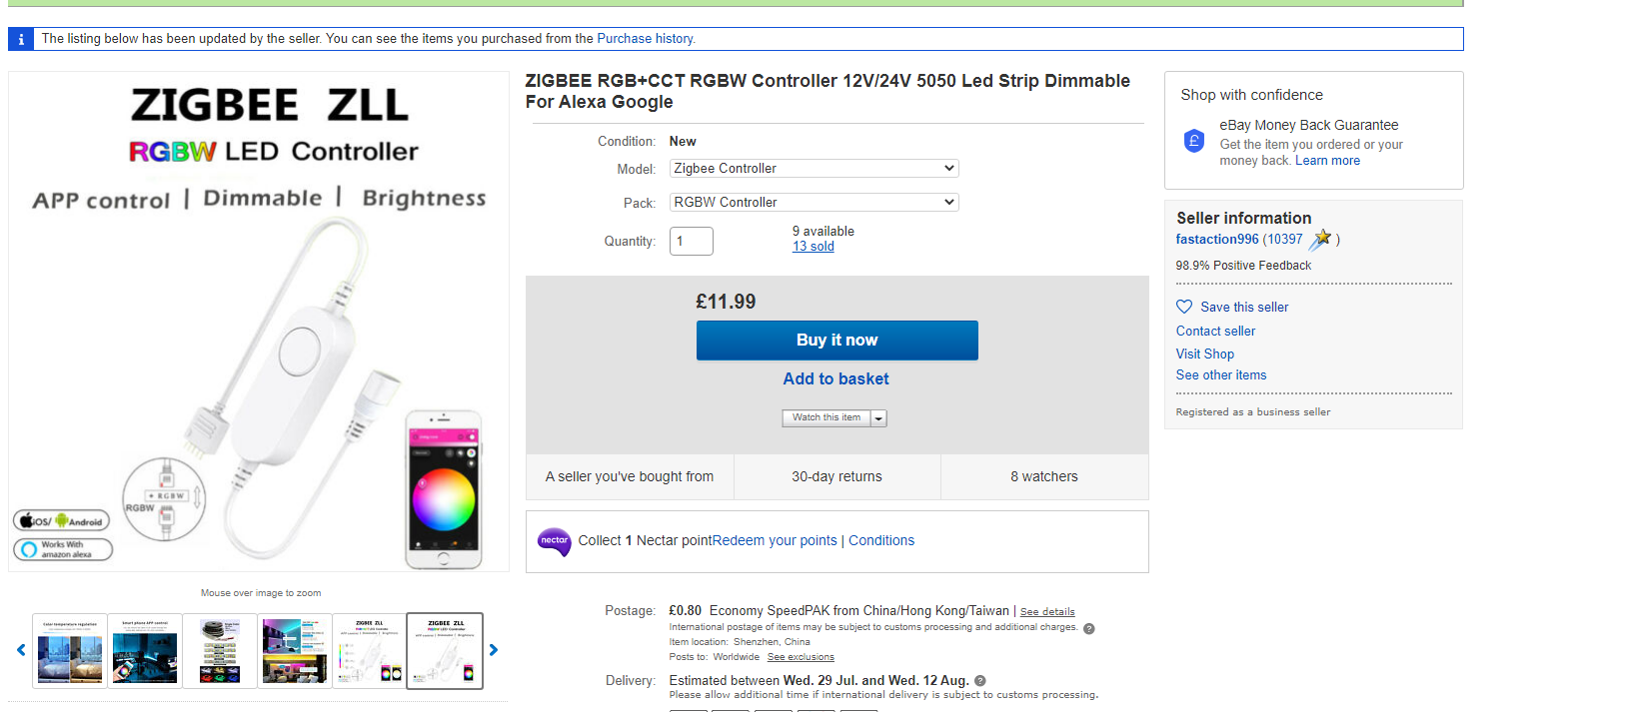Click Add to basket
1631x712 pixels.
coord(835,379)
